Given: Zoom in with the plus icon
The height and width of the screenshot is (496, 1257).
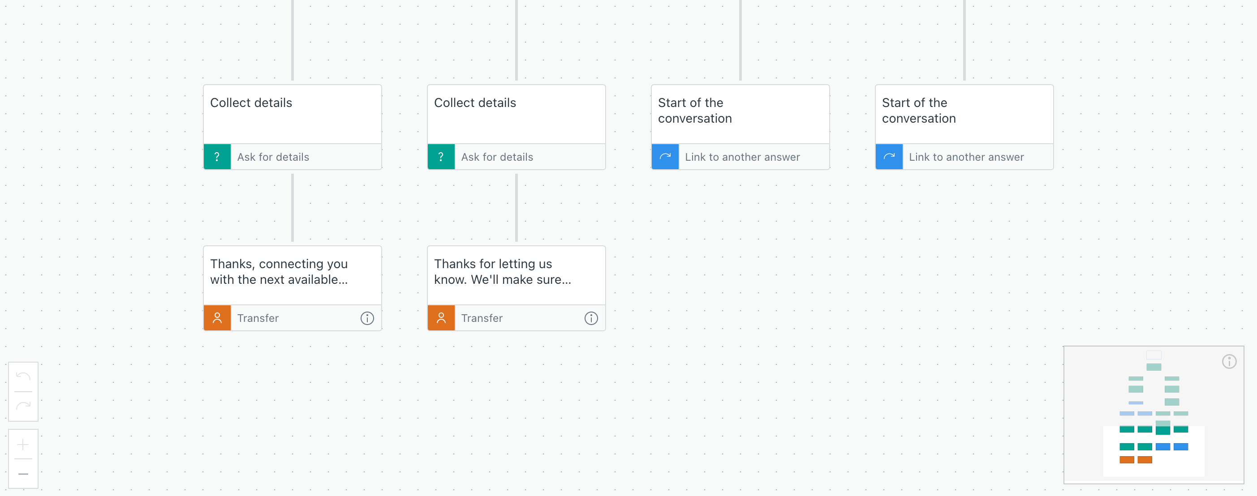Looking at the screenshot, I should click(23, 445).
